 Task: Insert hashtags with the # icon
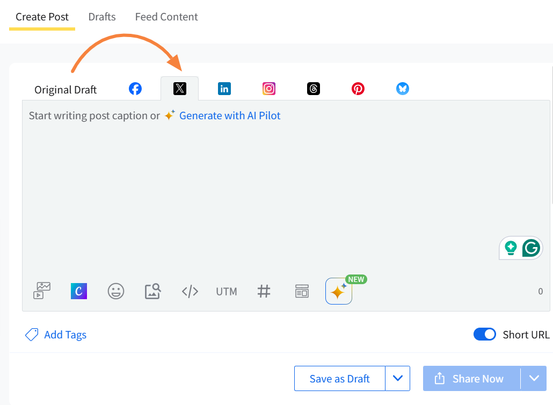(x=264, y=291)
